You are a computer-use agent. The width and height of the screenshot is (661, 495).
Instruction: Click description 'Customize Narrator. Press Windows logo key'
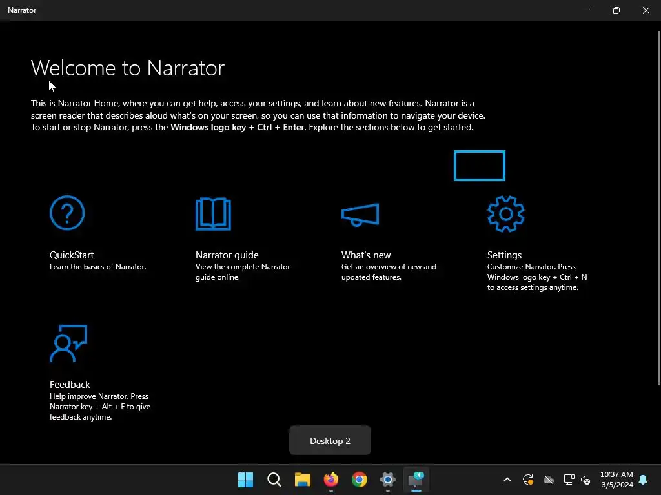[537, 277]
